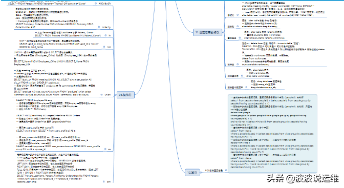Select 'alter table students rename workmates' line
This screenshot has height=188, width=344.
(264, 38)
